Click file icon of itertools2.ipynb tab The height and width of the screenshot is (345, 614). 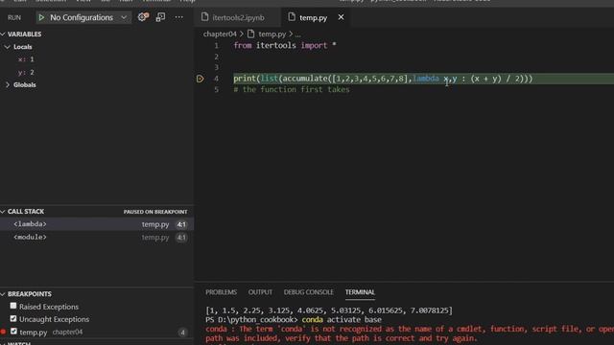tap(204, 17)
